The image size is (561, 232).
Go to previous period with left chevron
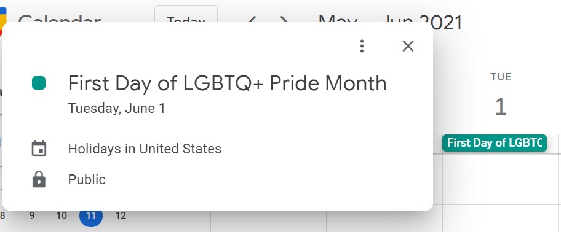[253, 19]
